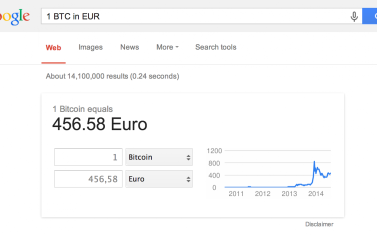Click the 2011 label on the chart axis

pyautogui.click(x=236, y=194)
